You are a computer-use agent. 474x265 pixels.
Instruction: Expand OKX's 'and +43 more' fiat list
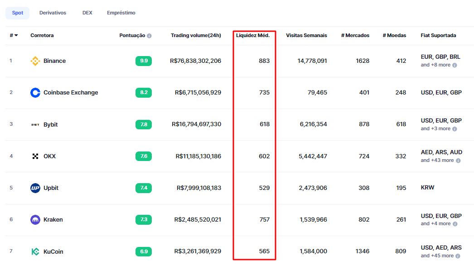[x=437, y=161]
